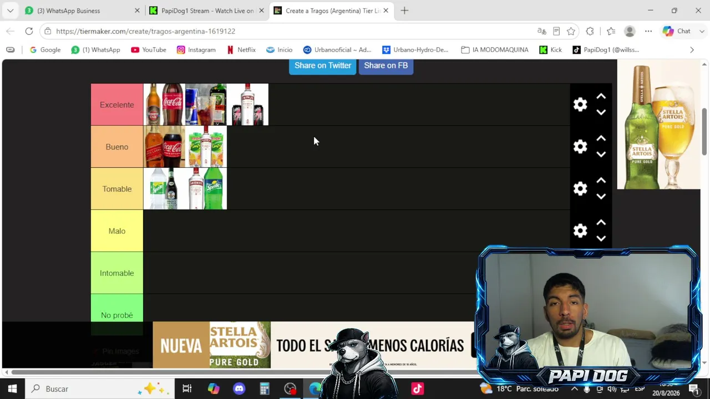Open the Google bookmark
This screenshot has width=710, height=399.
point(45,50)
